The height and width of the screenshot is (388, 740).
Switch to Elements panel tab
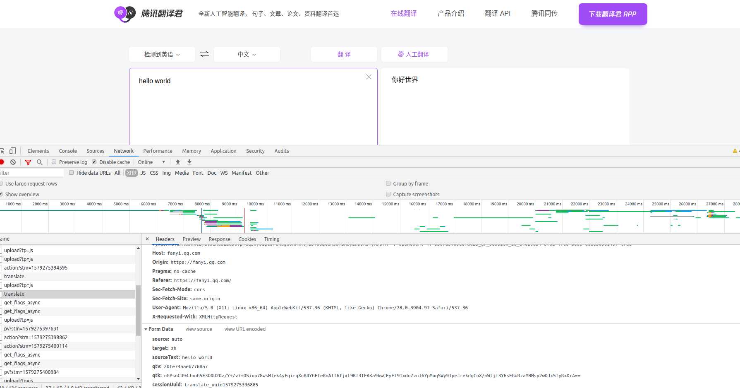[x=38, y=151]
